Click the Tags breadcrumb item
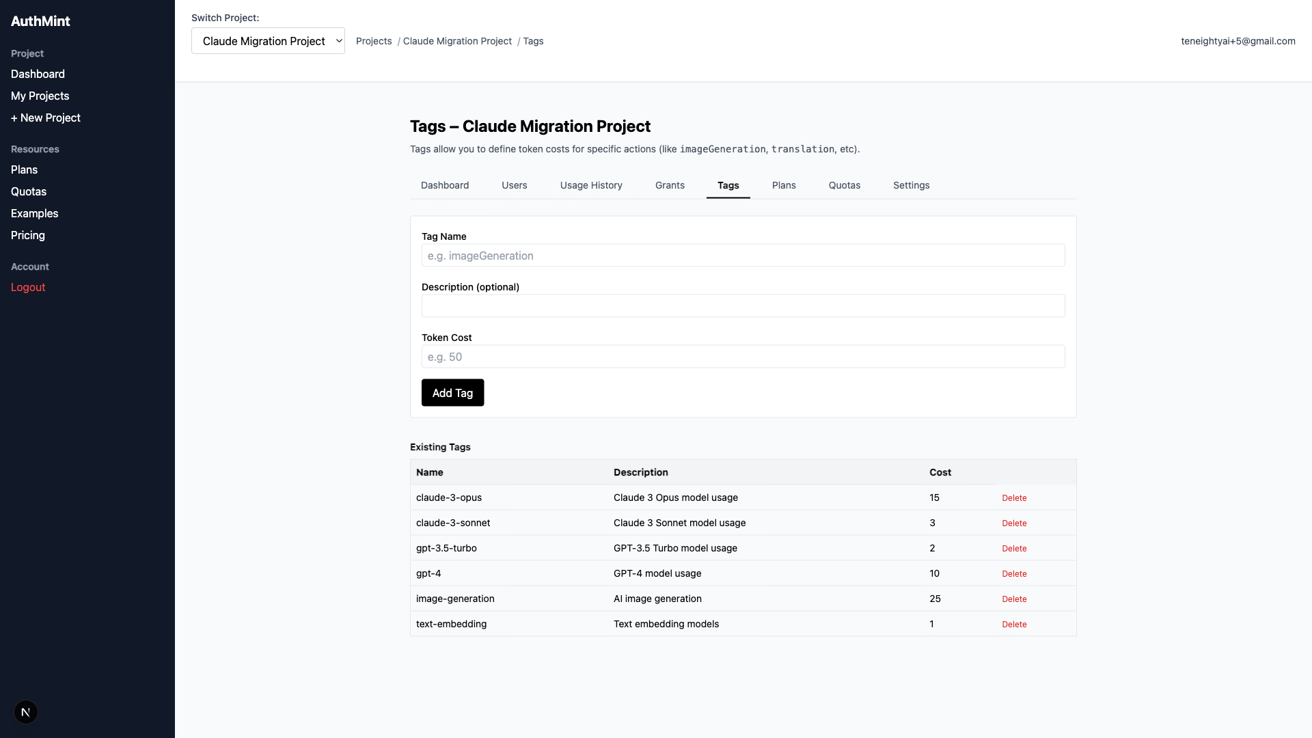Image resolution: width=1312 pixels, height=738 pixels. coord(533,41)
